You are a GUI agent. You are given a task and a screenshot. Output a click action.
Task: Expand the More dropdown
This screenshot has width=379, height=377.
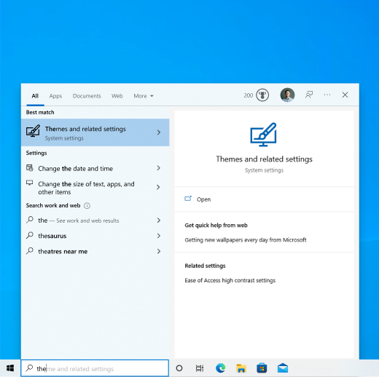[144, 96]
